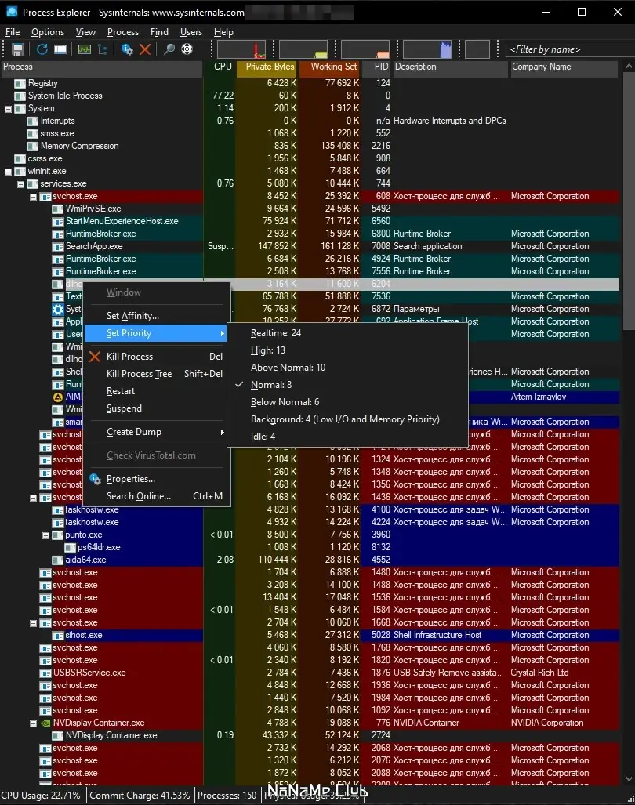Choose Background: 4 low I/O priority
Viewport: 635px width, 805px height.
tap(347, 419)
